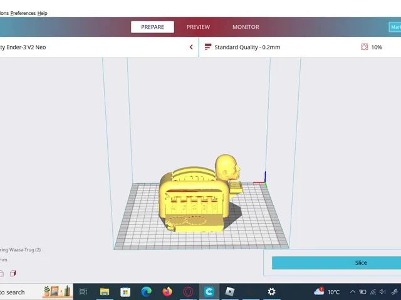Open the Help menu
This screenshot has width=401, height=300.
(x=43, y=13)
